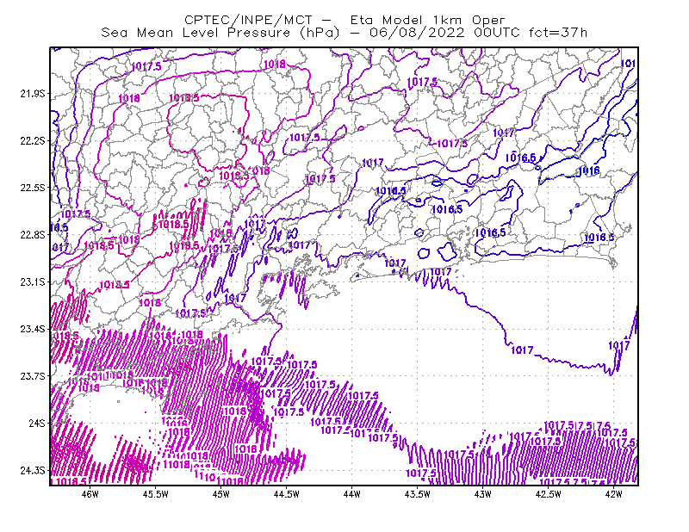689x532 pixels.
Task: Click the forecast hour text 'fct=37h'
Action: (558, 33)
